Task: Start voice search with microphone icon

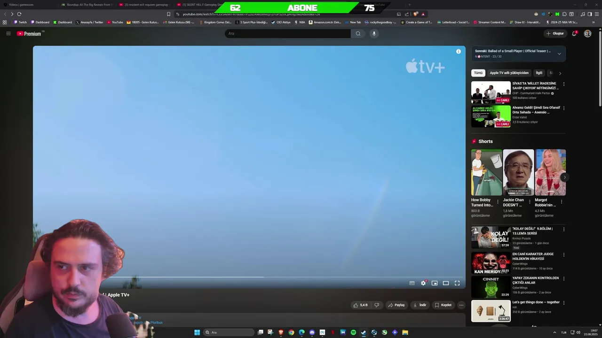Action: [x=374, y=33]
